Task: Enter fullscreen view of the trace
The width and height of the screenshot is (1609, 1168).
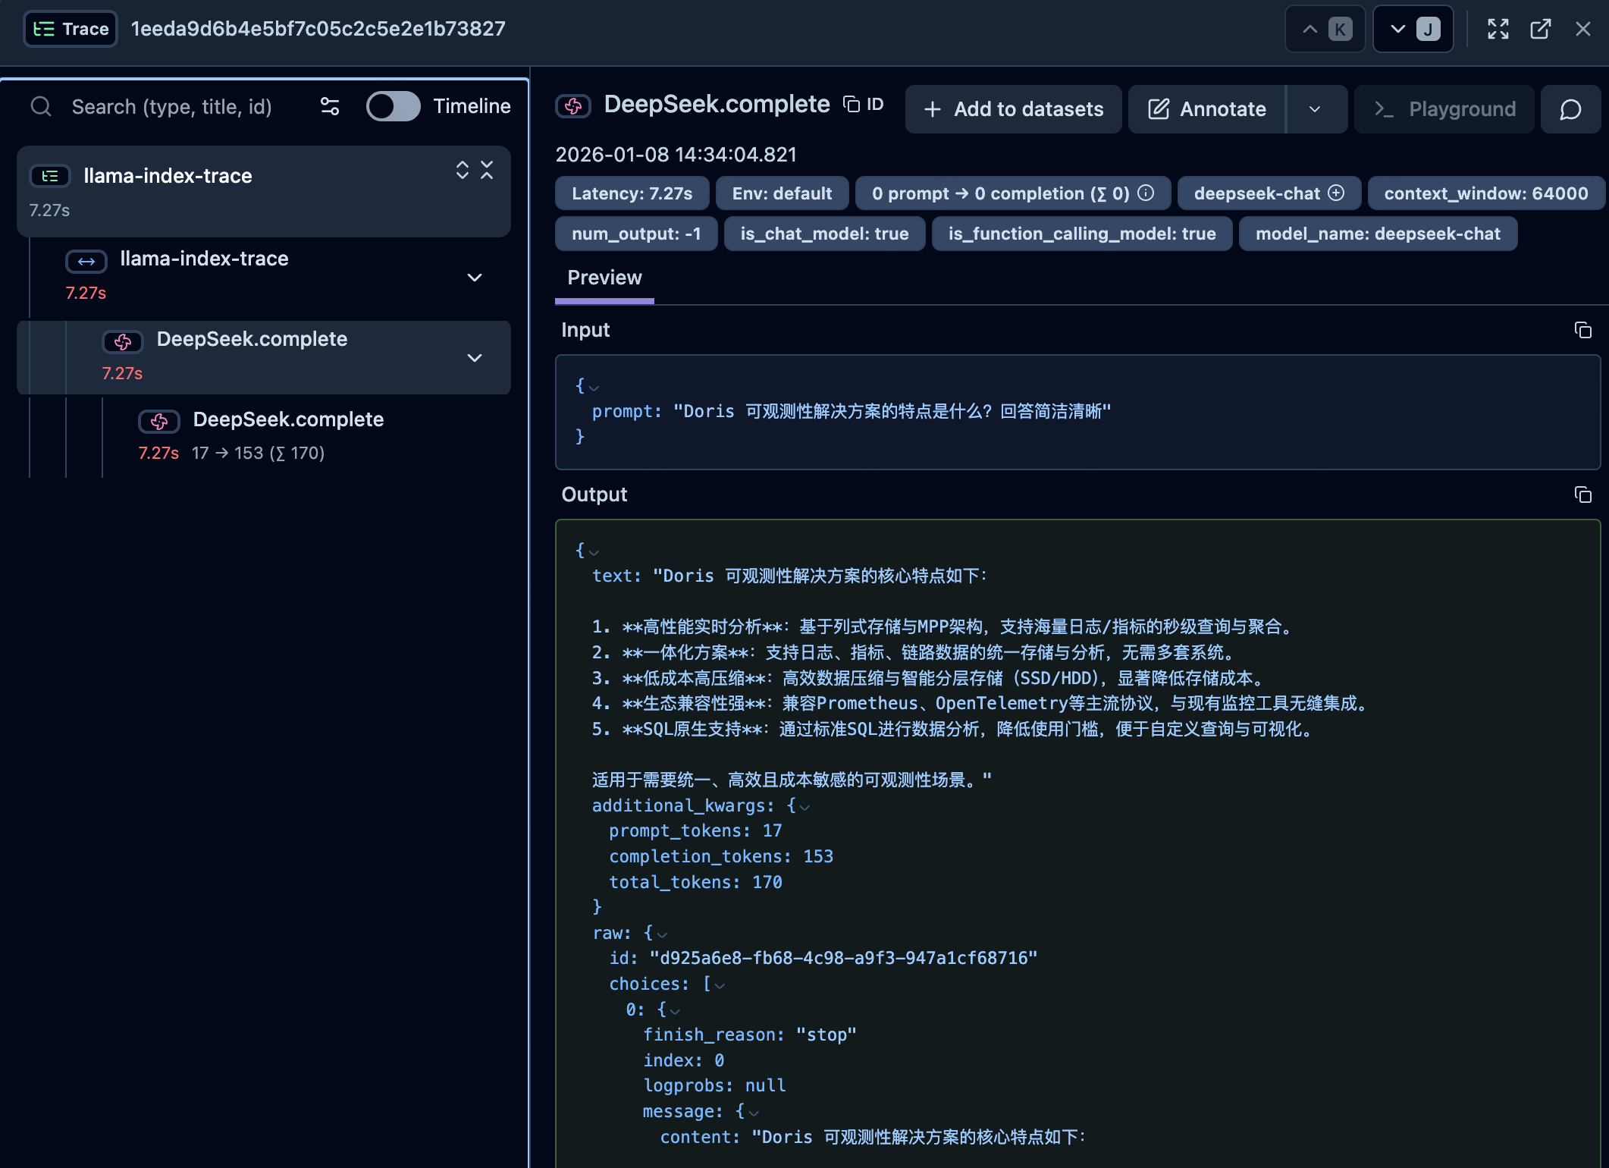Action: [x=1498, y=30]
